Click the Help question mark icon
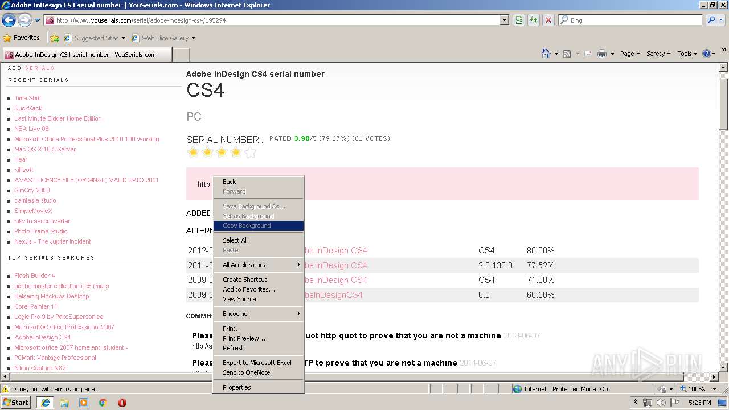This screenshot has height=410, width=729. tap(707, 54)
